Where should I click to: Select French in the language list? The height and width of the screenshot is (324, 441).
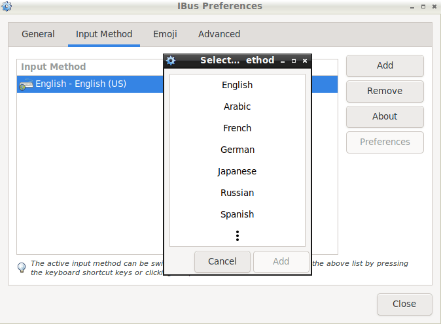pyautogui.click(x=238, y=128)
